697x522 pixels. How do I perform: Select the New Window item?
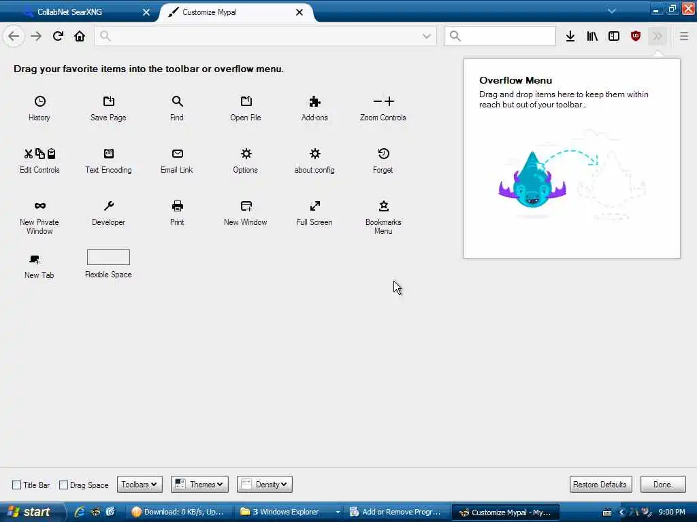pos(245,213)
